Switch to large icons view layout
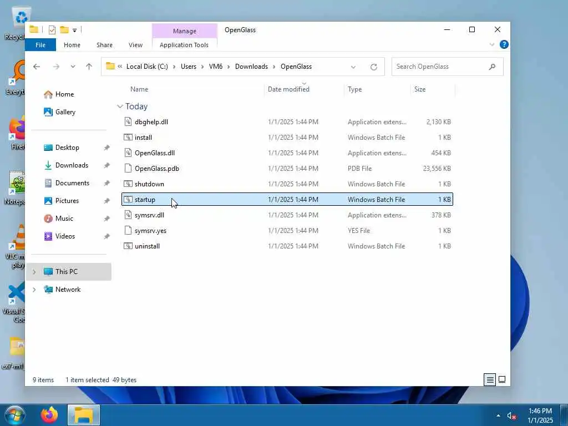The image size is (568, 426). coord(501,379)
